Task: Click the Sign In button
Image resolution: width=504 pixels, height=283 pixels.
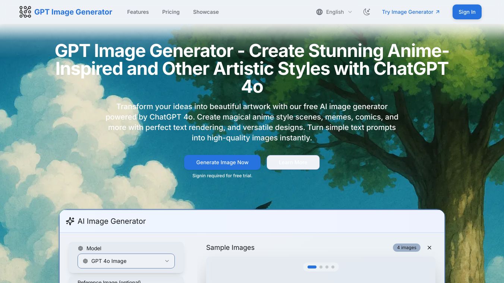Action: tap(467, 12)
